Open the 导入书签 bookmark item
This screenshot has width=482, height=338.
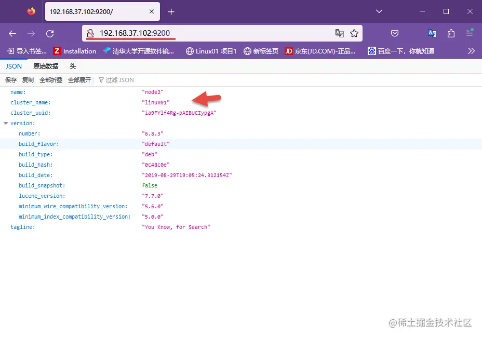pos(26,51)
